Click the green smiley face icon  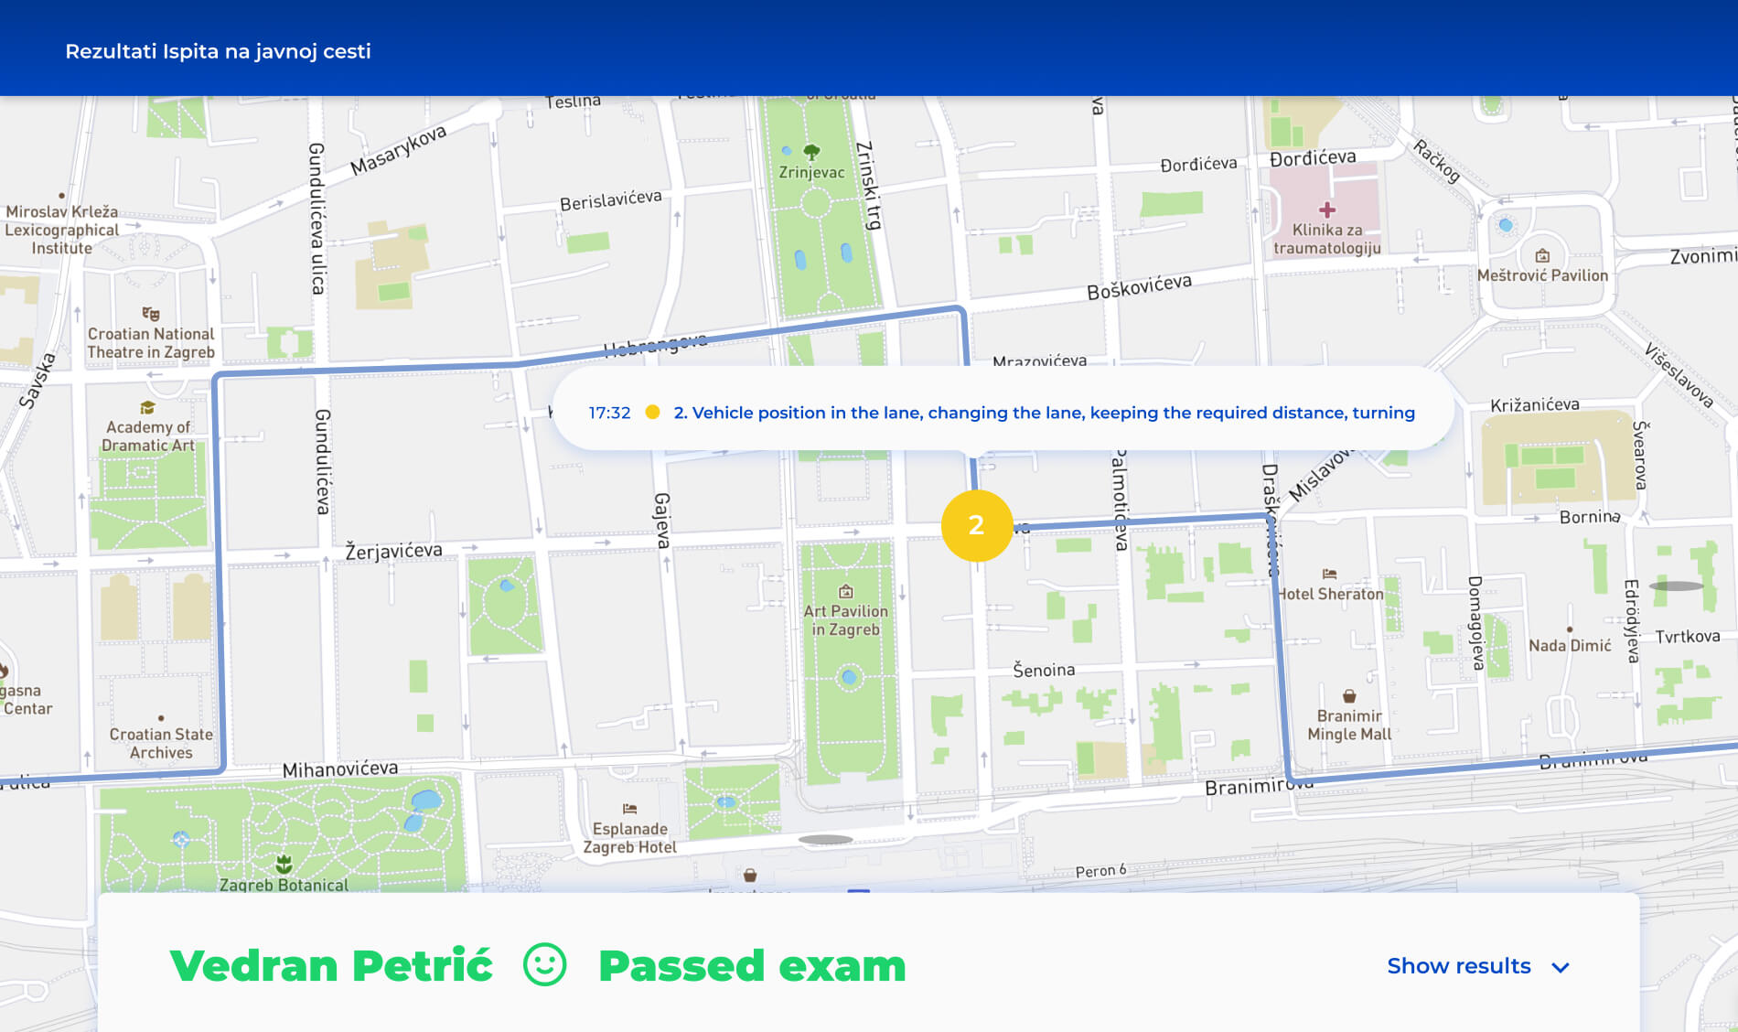coord(545,965)
